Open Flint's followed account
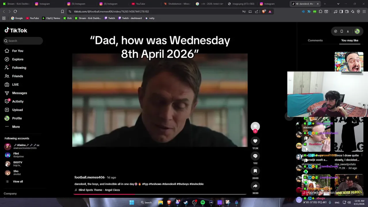368x207 pixels. pos(14,155)
